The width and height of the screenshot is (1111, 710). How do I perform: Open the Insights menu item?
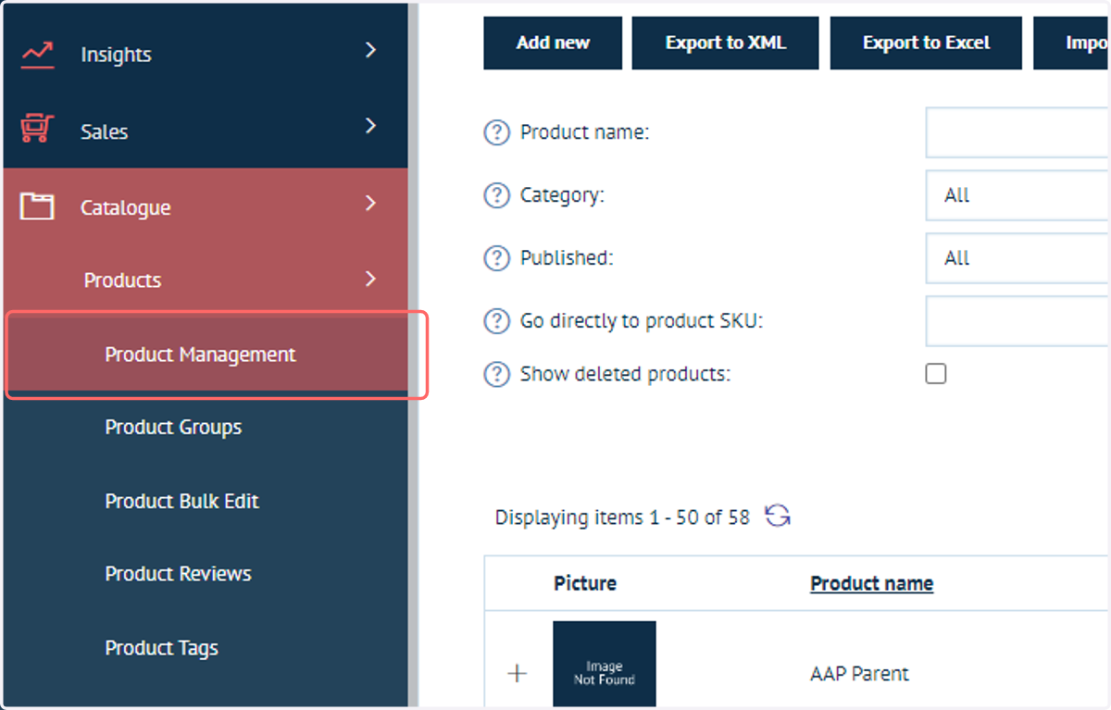[206, 54]
